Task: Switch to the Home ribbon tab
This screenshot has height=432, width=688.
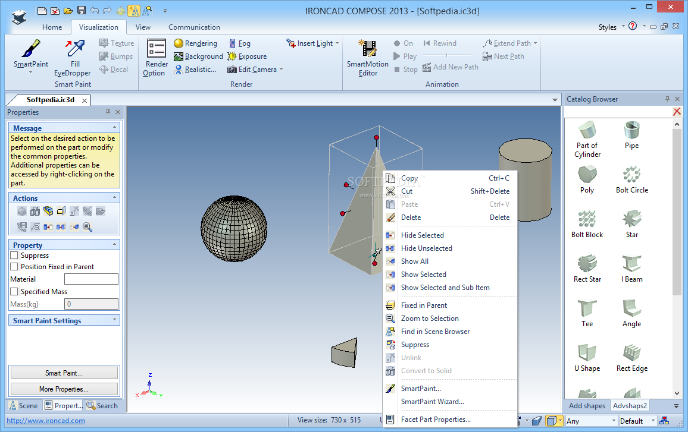Action: (x=52, y=27)
